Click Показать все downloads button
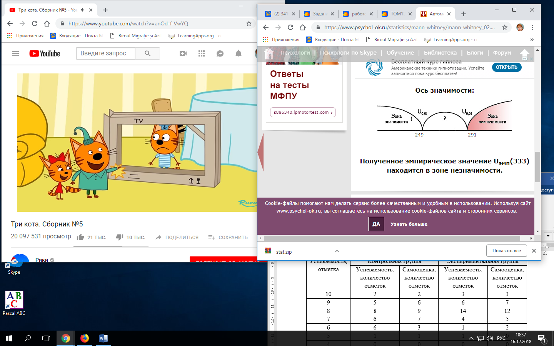The height and width of the screenshot is (346, 554). point(507,251)
